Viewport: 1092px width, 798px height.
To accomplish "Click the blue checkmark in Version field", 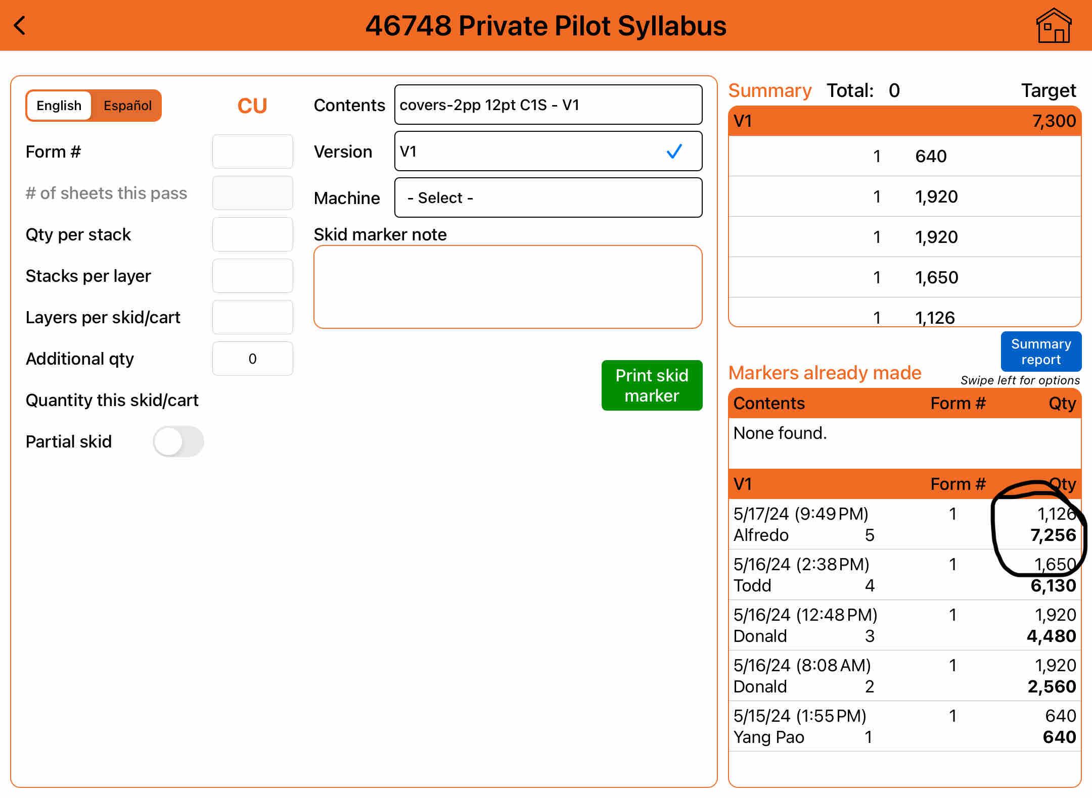I will pos(674,151).
